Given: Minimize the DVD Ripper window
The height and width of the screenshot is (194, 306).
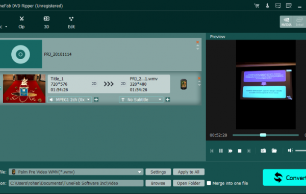Looking at the screenshot, I should point(299,7).
